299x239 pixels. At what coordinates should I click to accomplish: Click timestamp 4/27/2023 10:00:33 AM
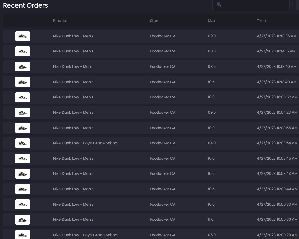point(277,204)
